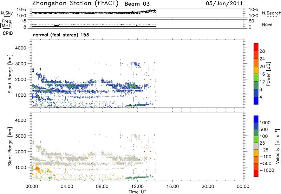Image resolution: width=281 pixels, height=194 pixels.
Task: Click the 28 tick label on Power colorbar
Action: (262, 51)
